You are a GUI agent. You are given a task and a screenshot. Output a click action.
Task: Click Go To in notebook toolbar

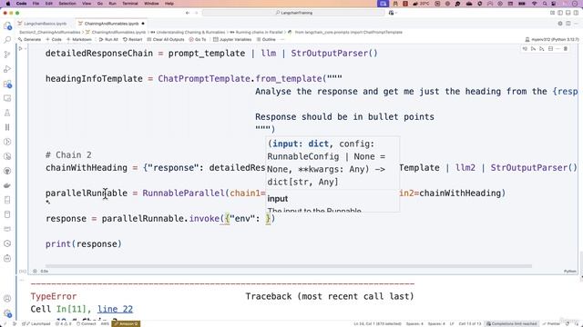(198, 39)
